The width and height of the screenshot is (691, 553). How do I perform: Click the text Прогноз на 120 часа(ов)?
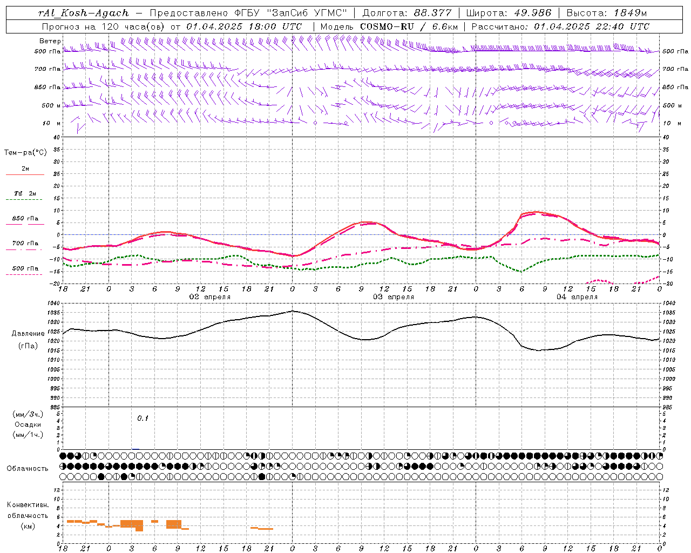(104, 26)
